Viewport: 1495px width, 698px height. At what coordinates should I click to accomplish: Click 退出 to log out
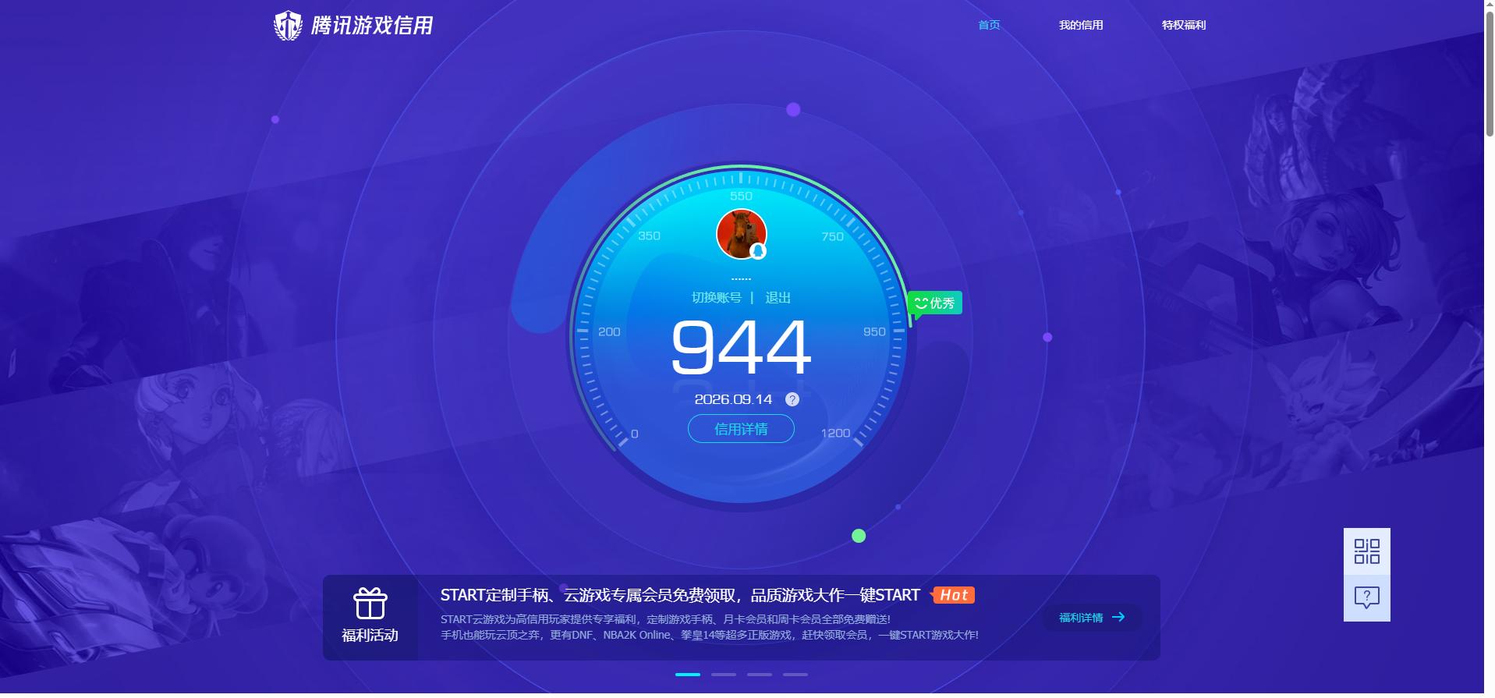click(778, 297)
